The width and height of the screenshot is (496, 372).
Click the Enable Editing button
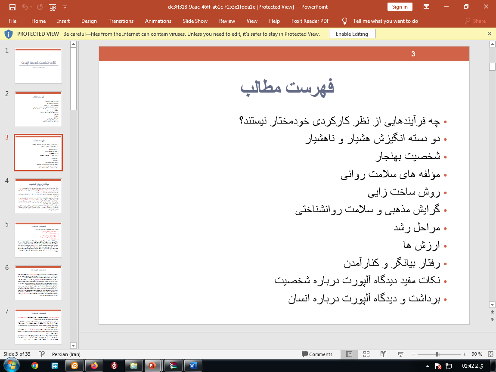pyautogui.click(x=352, y=34)
